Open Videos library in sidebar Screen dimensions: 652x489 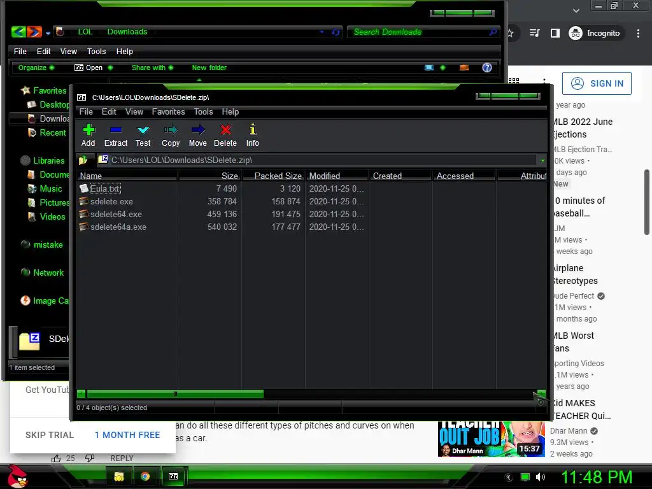click(x=46, y=216)
